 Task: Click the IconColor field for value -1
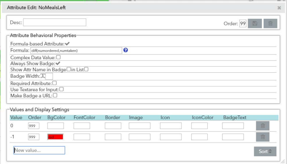click(x=200, y=137)
